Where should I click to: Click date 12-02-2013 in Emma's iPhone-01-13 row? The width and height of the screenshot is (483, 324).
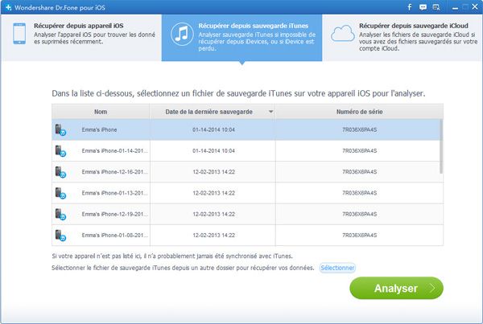pos(213,193)
